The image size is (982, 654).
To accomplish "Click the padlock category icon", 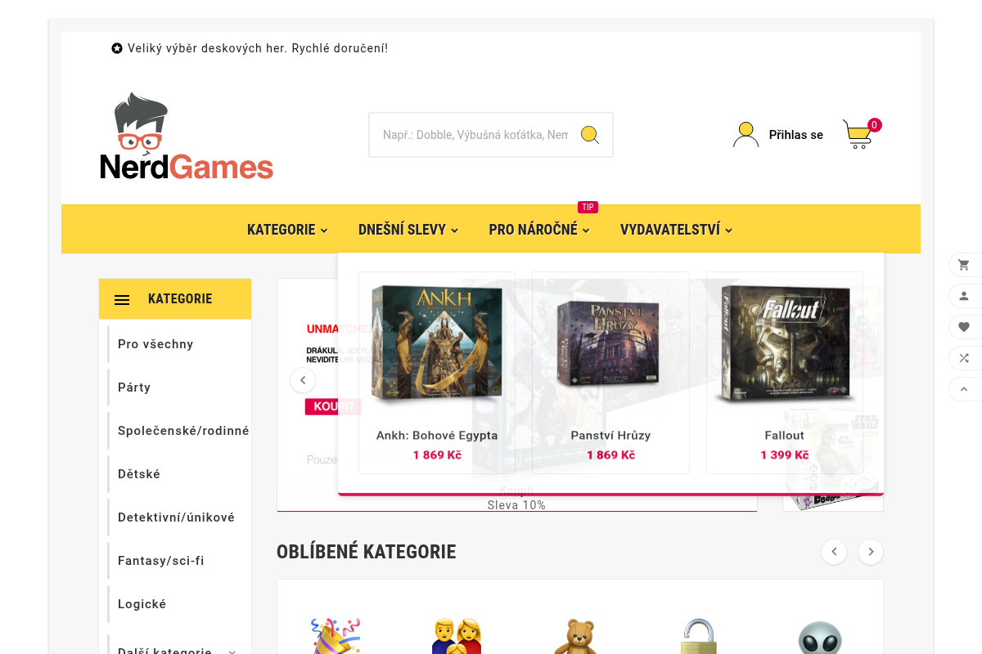I will [x=699, y=636].
